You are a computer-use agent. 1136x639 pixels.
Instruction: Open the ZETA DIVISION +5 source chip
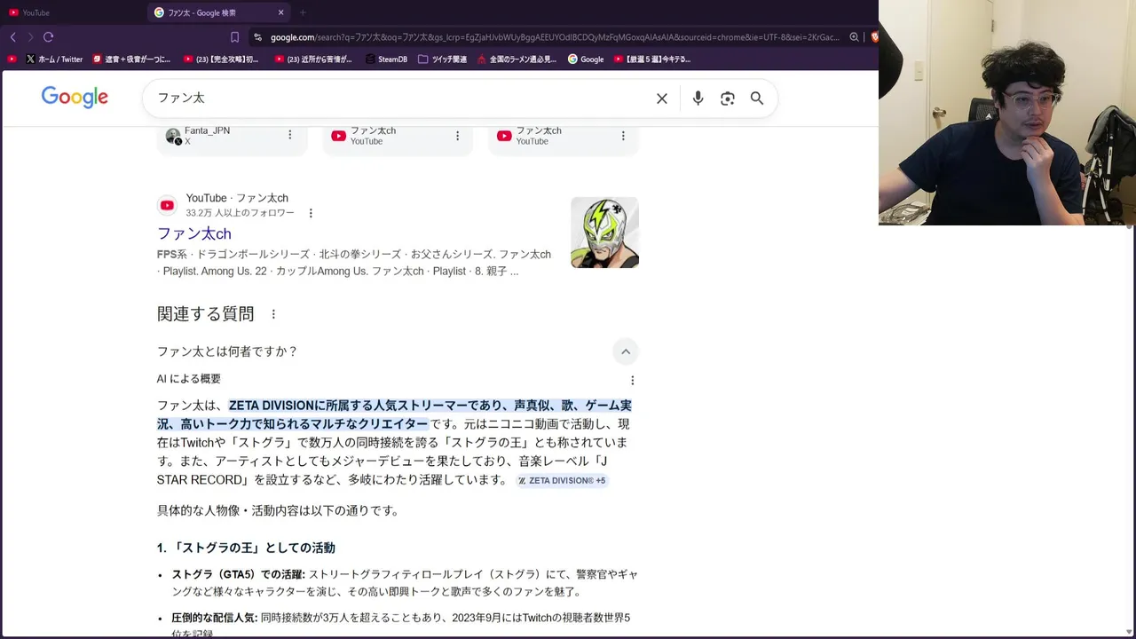click(x=562, y=481)
